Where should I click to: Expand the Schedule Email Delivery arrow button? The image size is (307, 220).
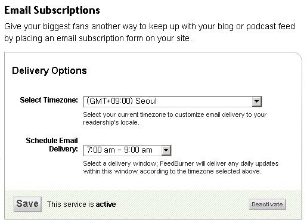(166, 150)
